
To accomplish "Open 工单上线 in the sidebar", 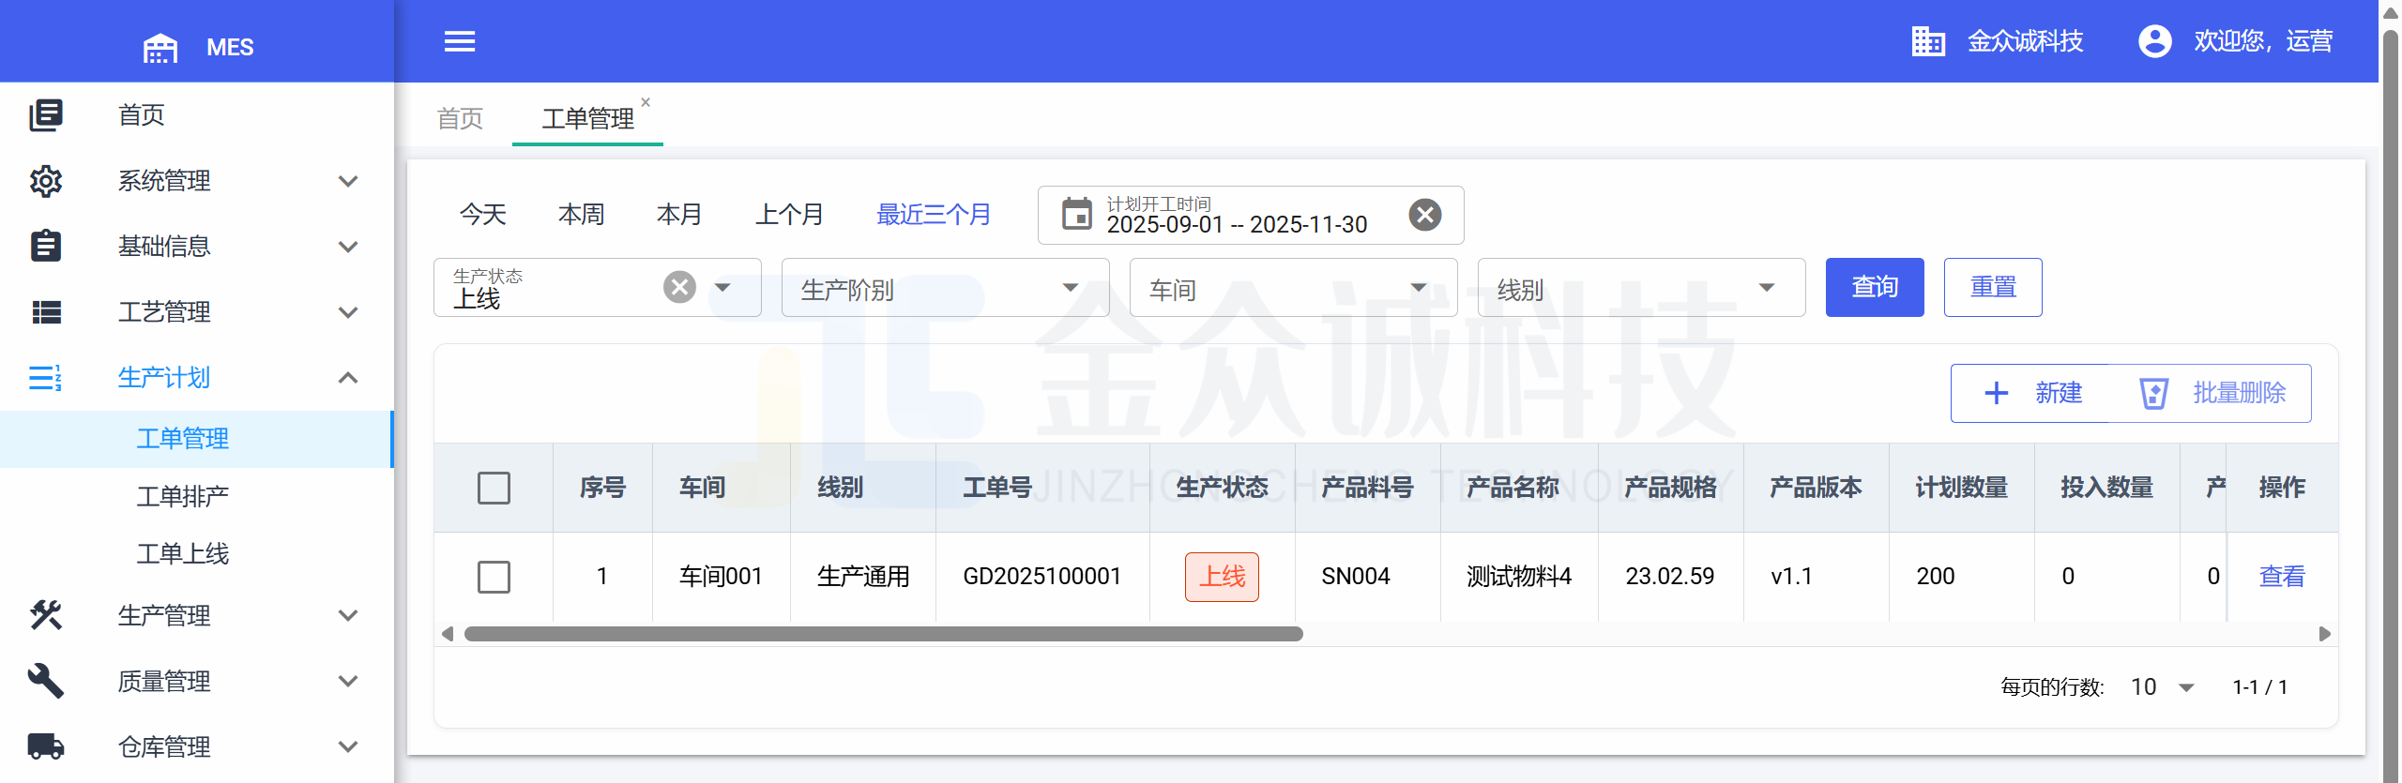I will [183, 554].
